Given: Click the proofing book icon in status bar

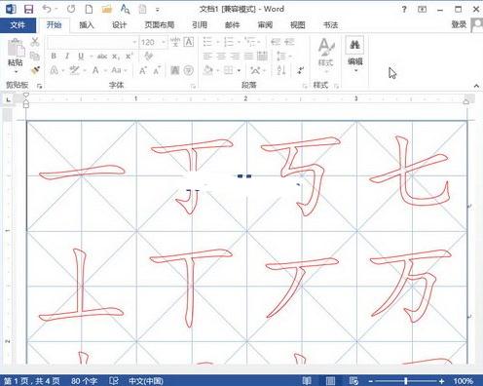Looking at the screenshot, I should 114,380.
